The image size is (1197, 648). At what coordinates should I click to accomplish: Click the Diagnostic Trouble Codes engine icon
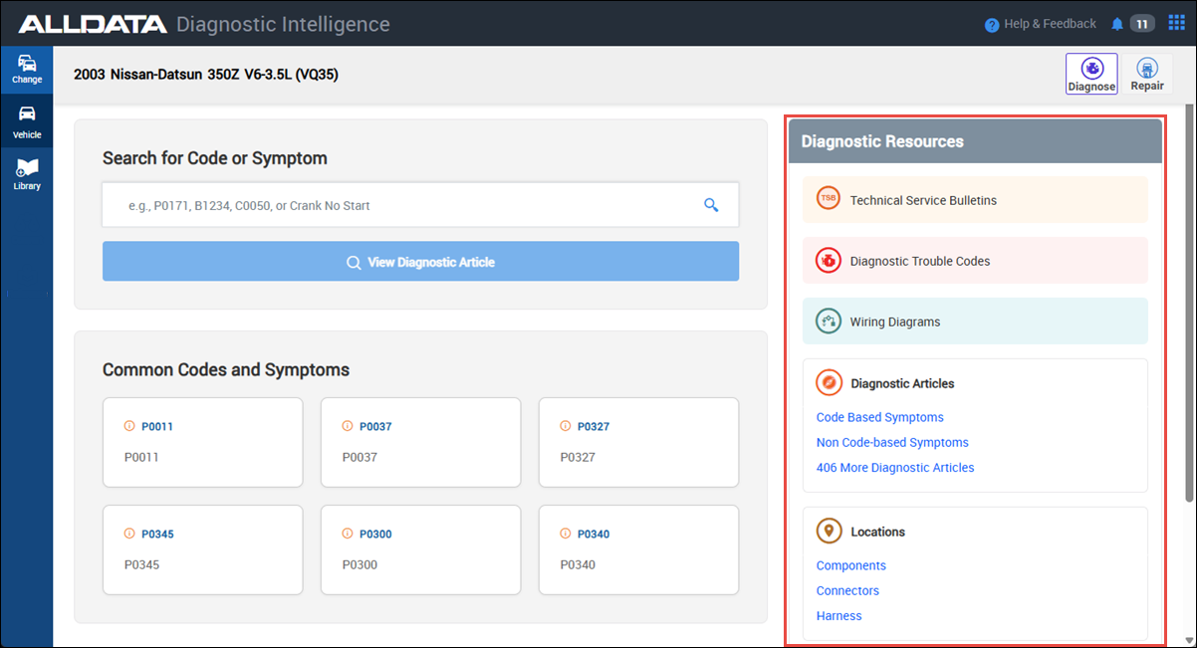point(829,261)
